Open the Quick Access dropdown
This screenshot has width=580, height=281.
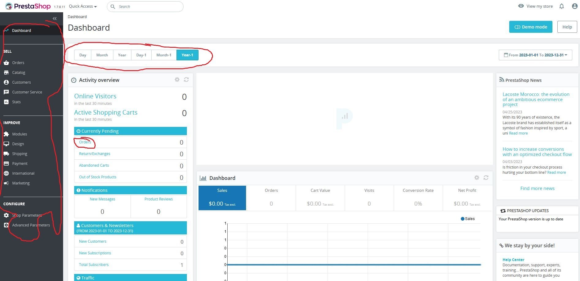pos(83,6)
